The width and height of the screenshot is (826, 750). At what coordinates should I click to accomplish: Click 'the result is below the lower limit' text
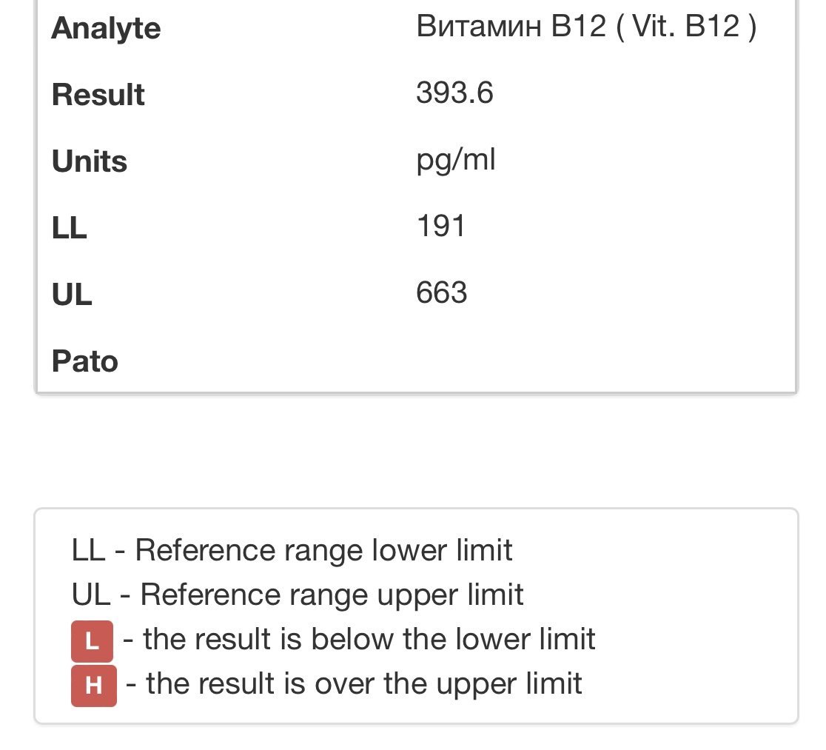tap(369, 639)
